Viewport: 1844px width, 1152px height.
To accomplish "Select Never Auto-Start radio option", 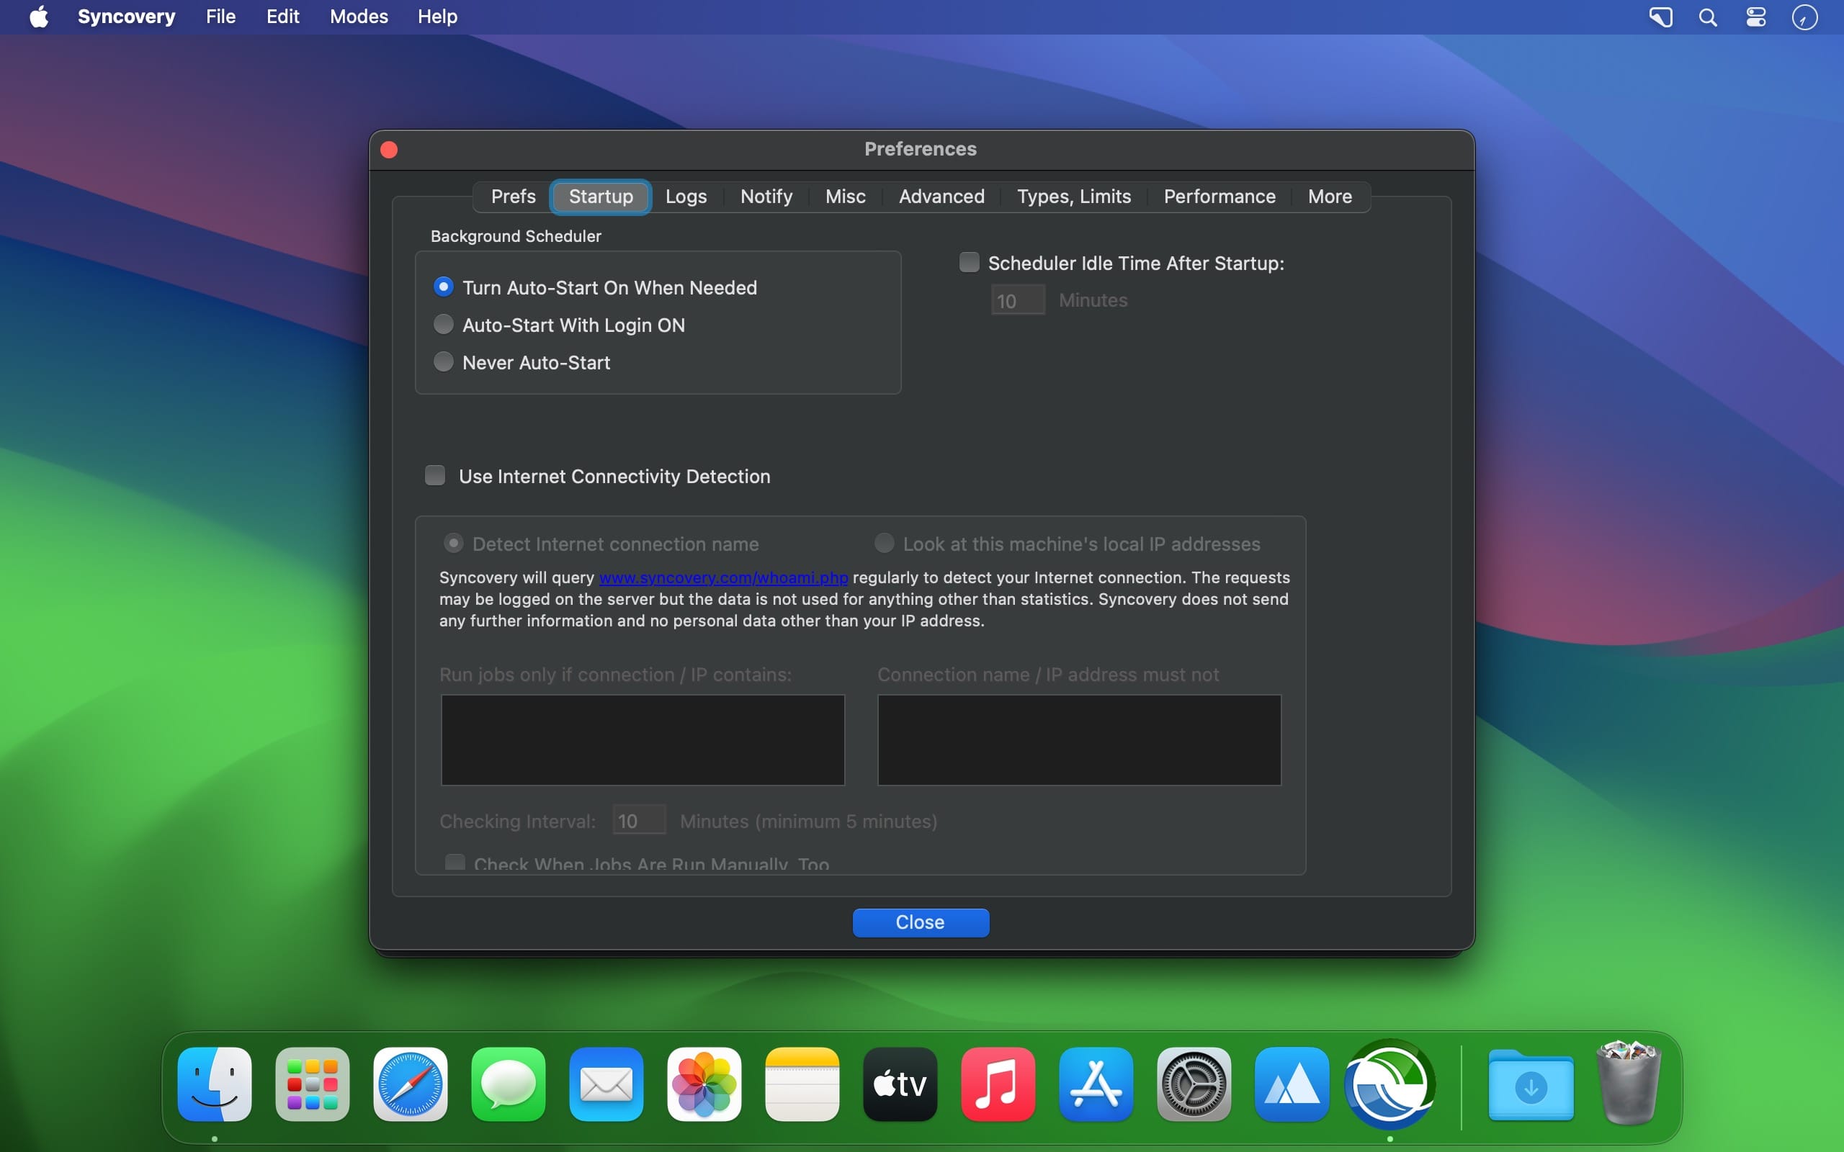I will tap(444, 362).
